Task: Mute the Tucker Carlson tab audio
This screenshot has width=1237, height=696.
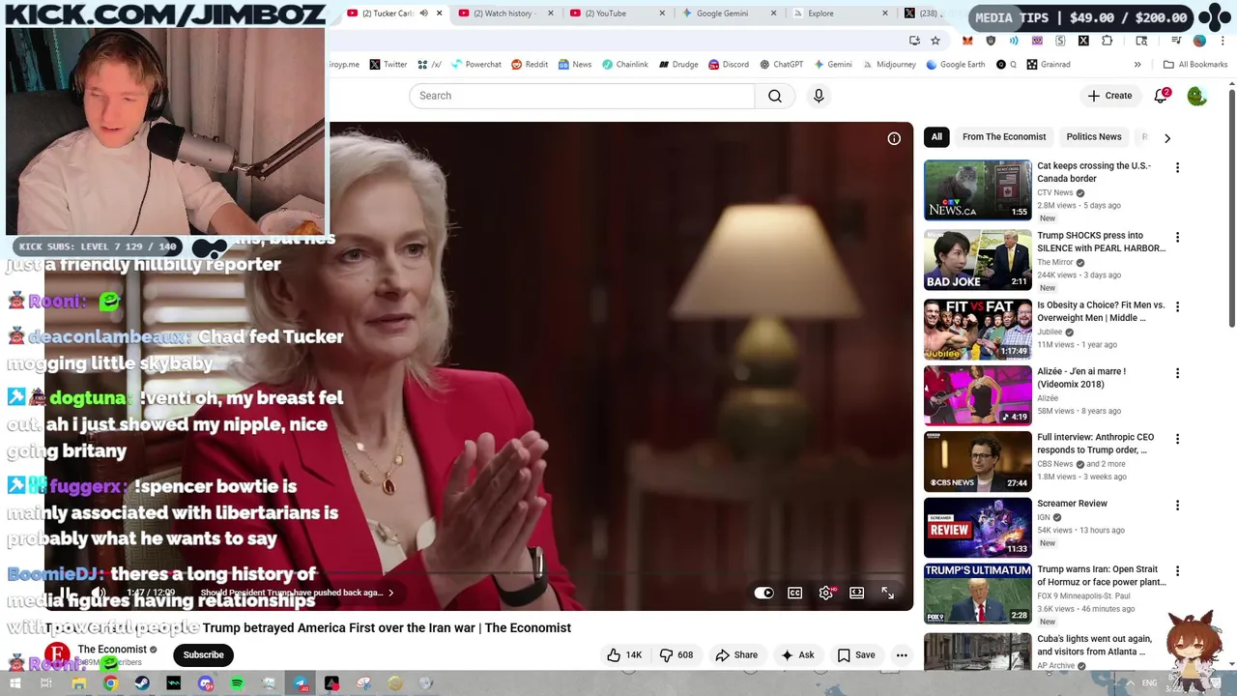Action: [423, 14]
